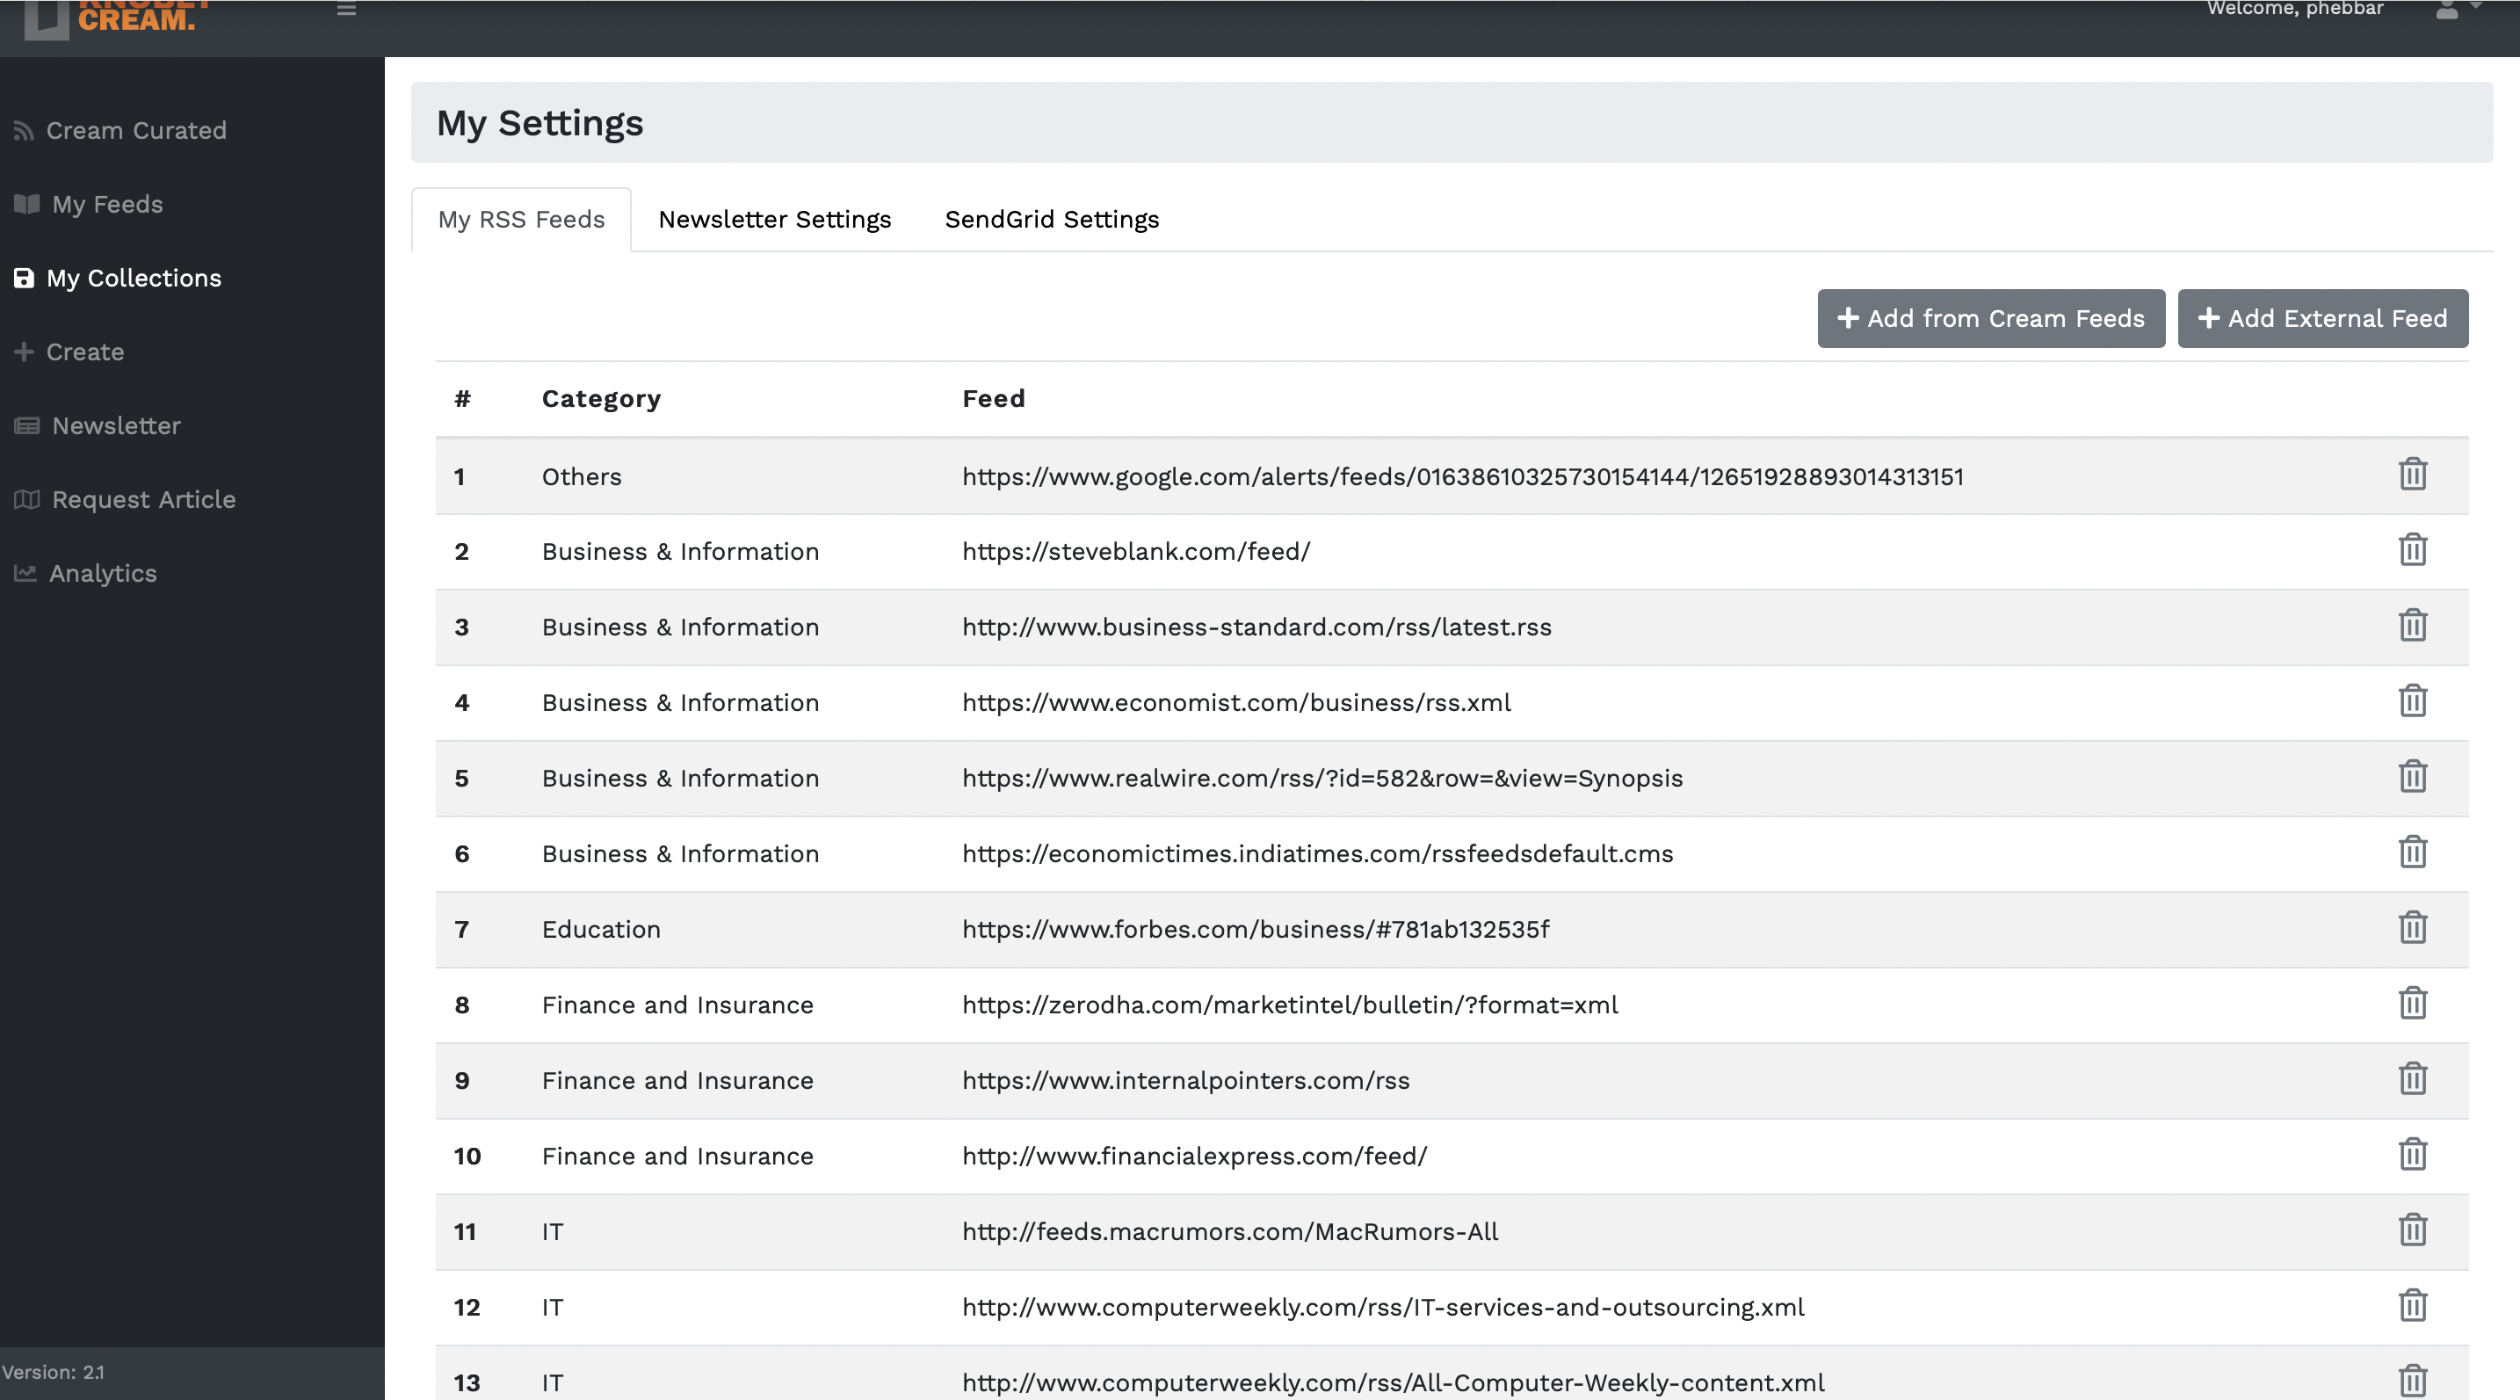The image size is (2520, 1400).
Task: Toggle the hamburger sidebar menu icon
Action: pyautogui.click(x=346, y=10)
